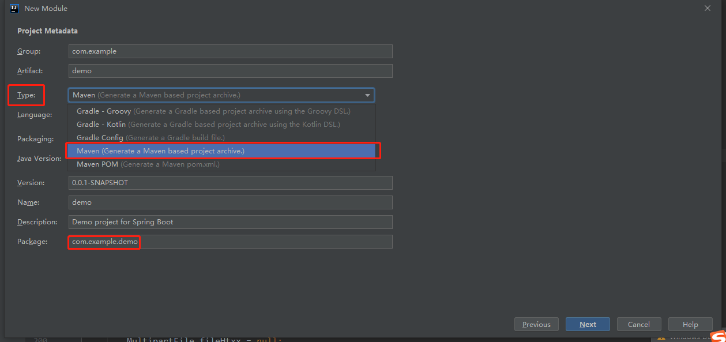Click the IntelliJ IDEA title icon
726x342 pixels.
(x=14, y=8)
